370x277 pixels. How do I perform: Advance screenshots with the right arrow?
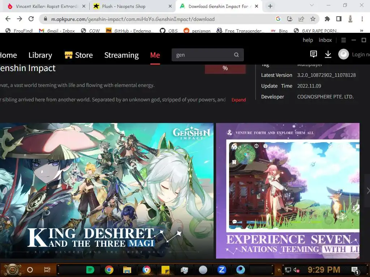(367, 190)
